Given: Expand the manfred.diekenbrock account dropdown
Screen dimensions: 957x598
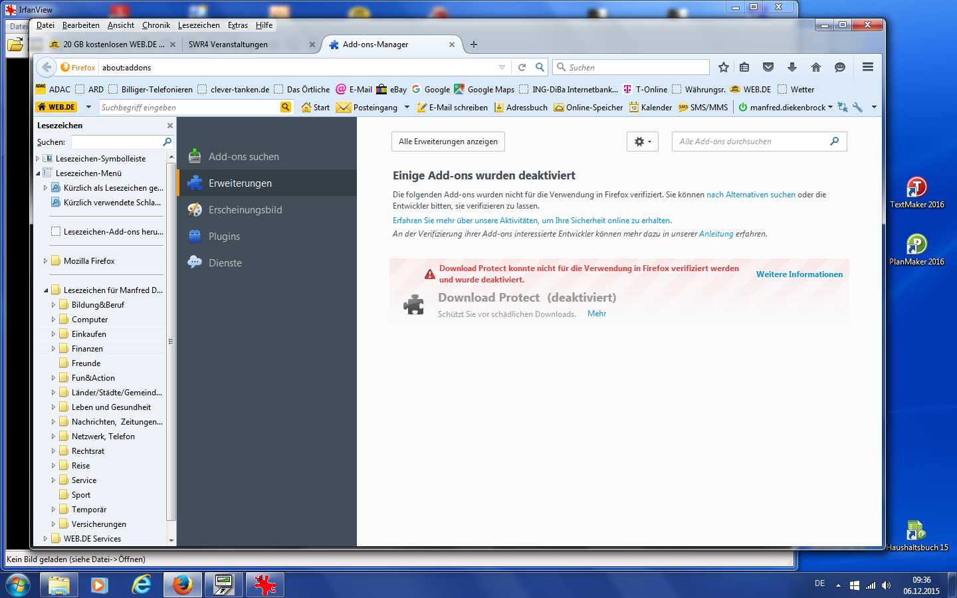Looking at the screenshot, I should click(x=830, y=108).
